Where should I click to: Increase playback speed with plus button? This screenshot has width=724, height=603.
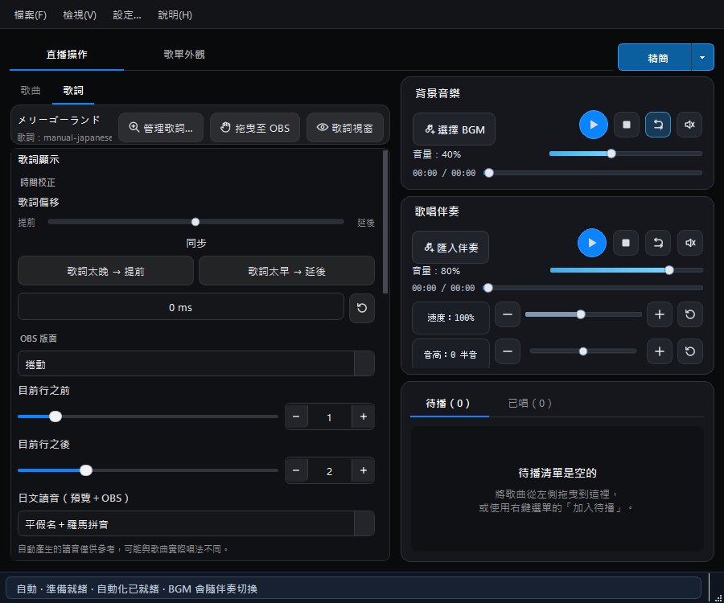[660, 314]
